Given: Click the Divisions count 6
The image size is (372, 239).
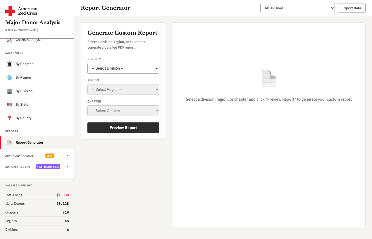Looking at the screenshot, I should (x=68, y=230).
